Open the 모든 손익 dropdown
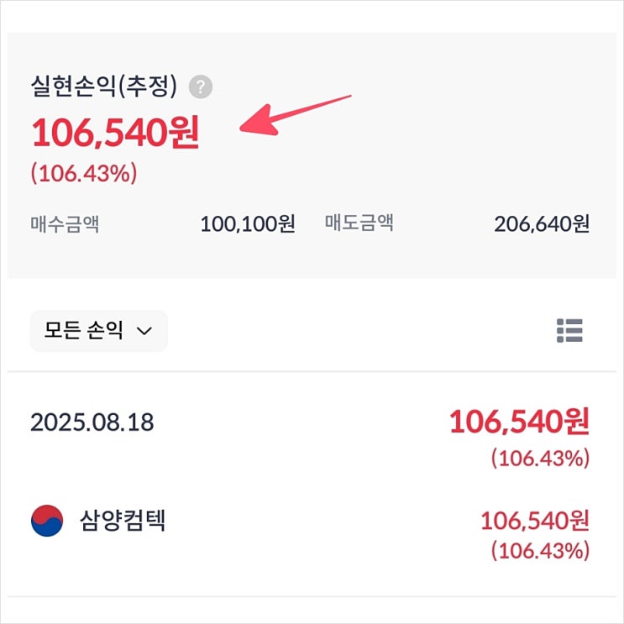 click(98, 331)
